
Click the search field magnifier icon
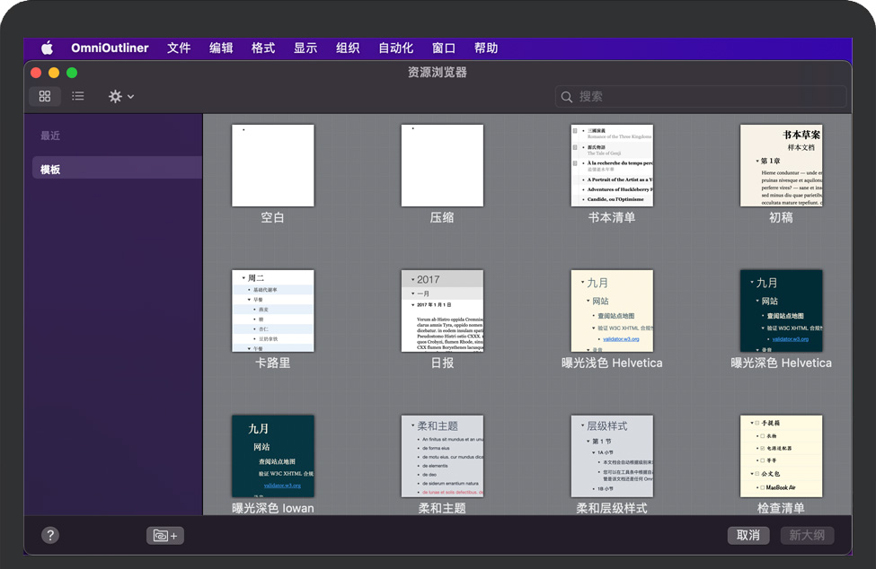click(567, 97)
